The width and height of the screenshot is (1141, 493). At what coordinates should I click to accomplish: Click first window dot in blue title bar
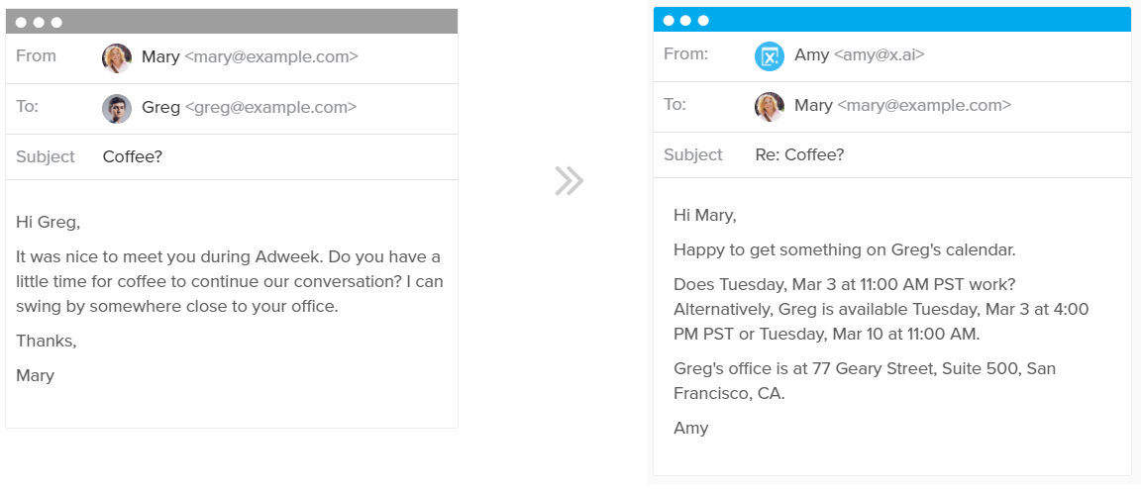click(668, 21)
